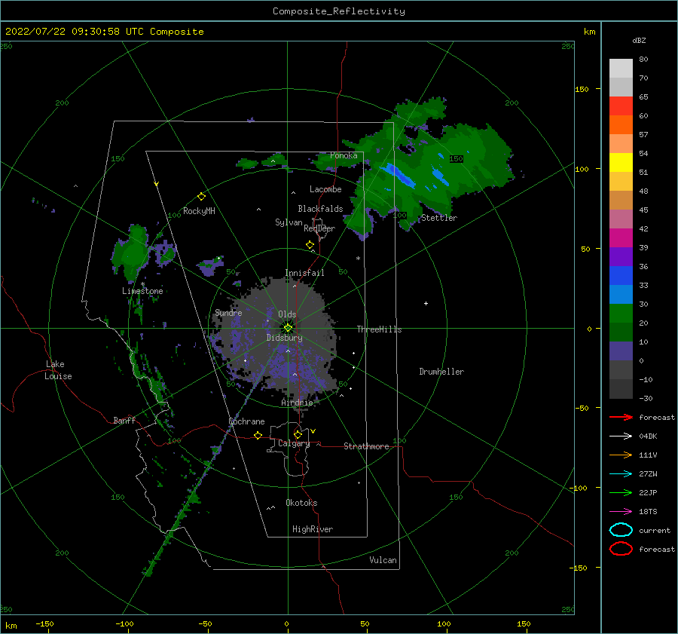Click the ThreeHills town label

point(379,329)
